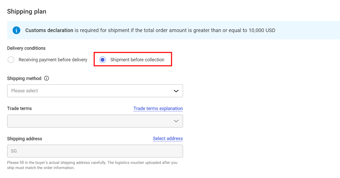Click the shipping address field showing SG
340x178 pixels.
95,151
